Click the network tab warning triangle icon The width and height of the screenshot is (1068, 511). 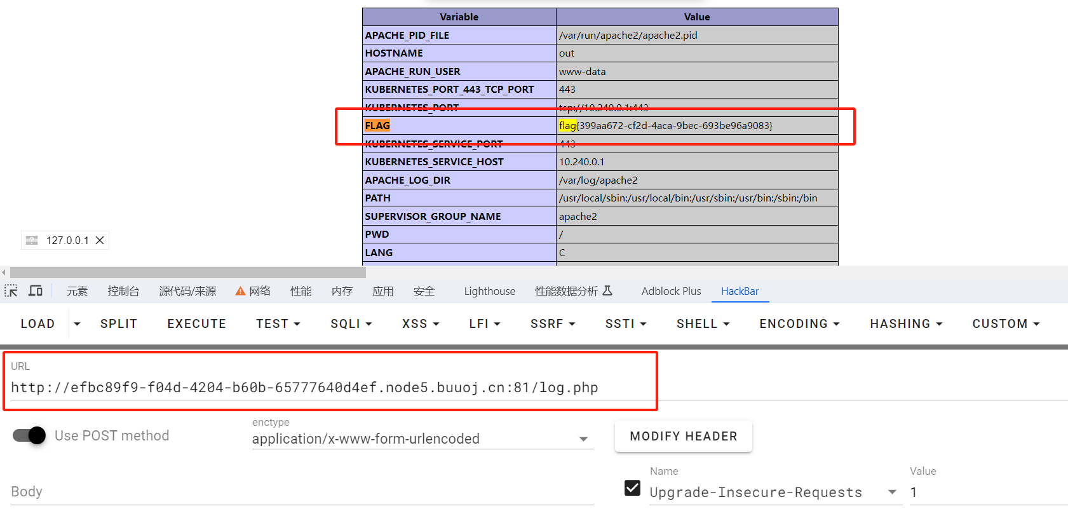click(240, 291)
